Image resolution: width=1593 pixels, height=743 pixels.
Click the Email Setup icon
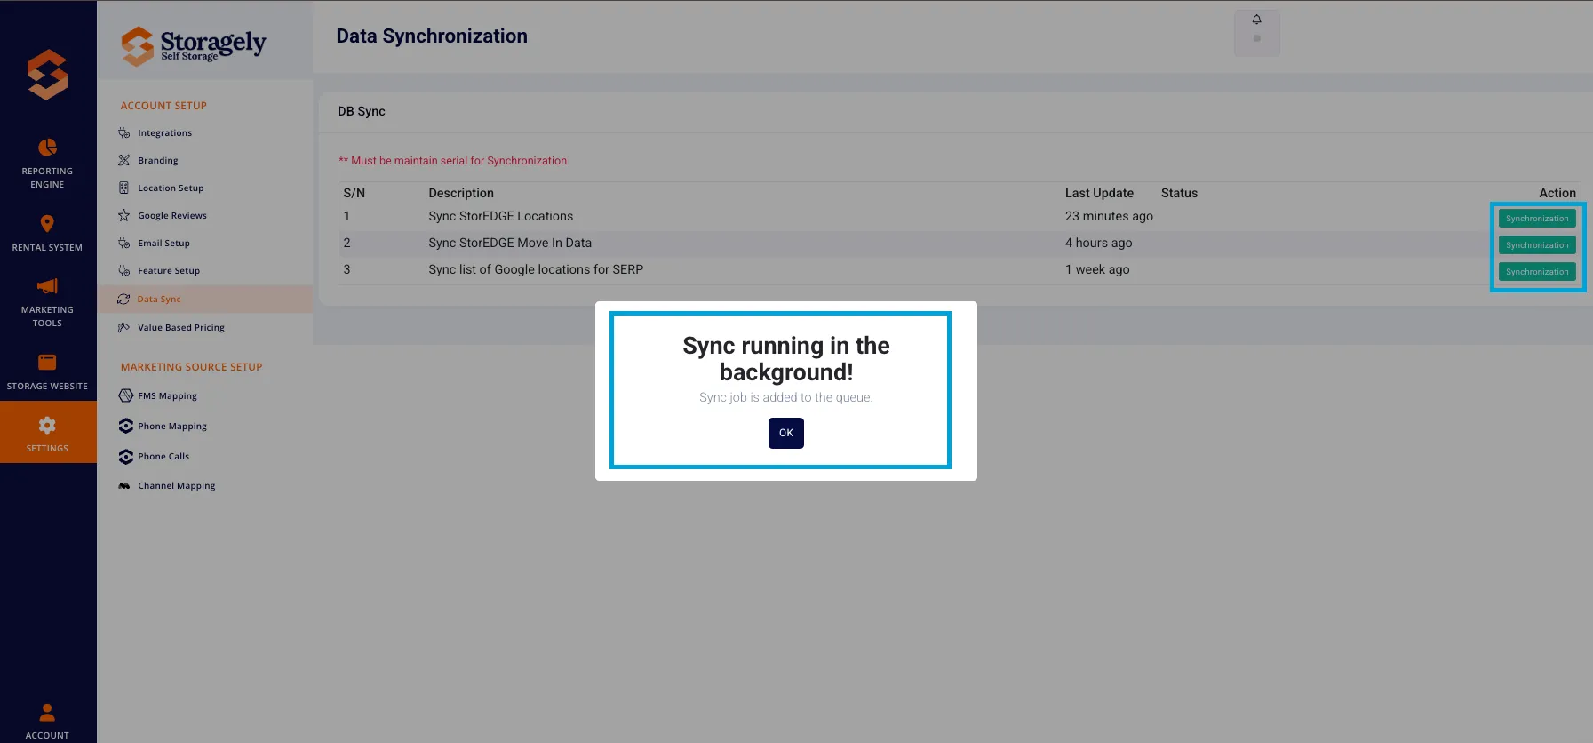[x=124, y=244]
